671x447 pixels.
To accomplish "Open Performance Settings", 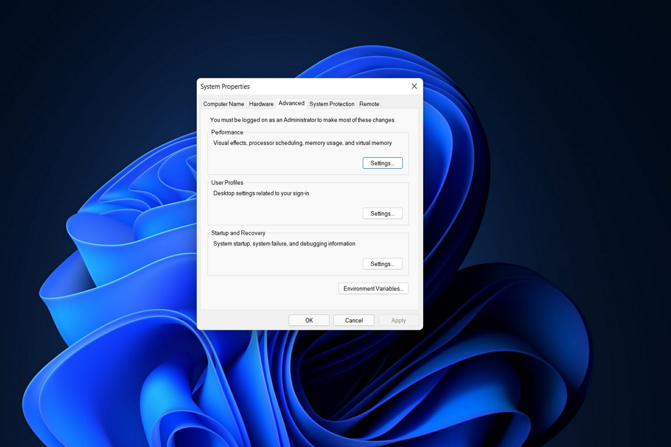I will 382,163.
